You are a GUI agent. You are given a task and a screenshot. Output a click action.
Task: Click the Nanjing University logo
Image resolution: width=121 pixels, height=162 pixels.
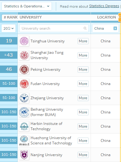click(24, 155)
